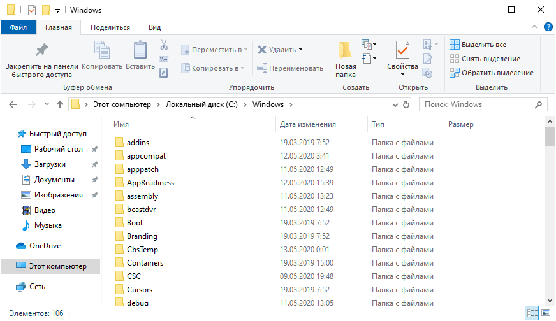Click Select all button

click(x=478, y=45)
